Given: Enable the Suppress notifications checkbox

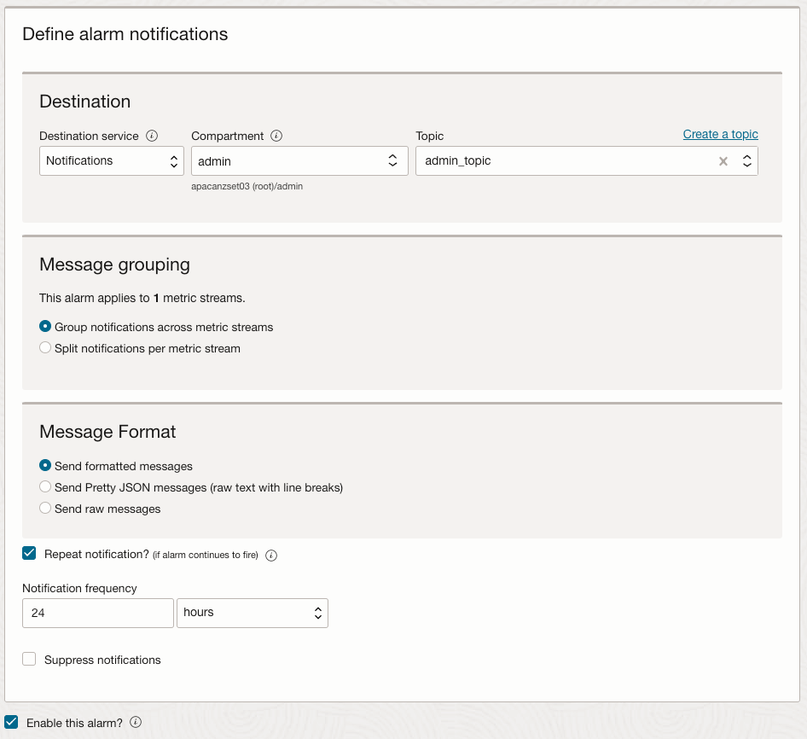Looking at the screenshot, I should click(30, 660).
